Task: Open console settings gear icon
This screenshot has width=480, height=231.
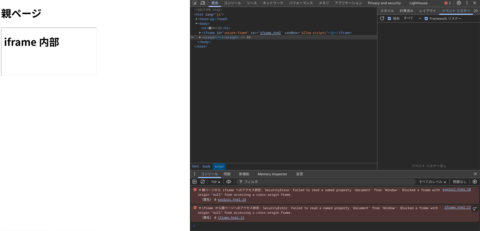Action: tap(475, 182)
